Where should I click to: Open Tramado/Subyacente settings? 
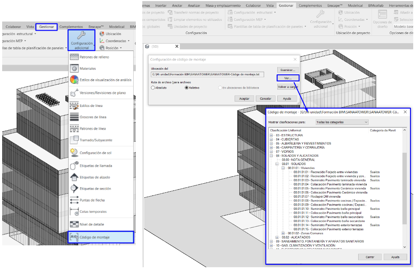coord(91,140)
